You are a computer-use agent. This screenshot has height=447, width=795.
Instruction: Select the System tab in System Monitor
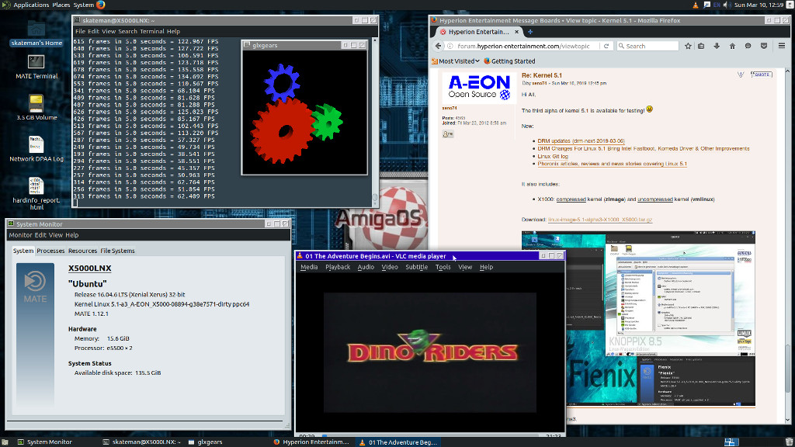(x=23, y=251)
